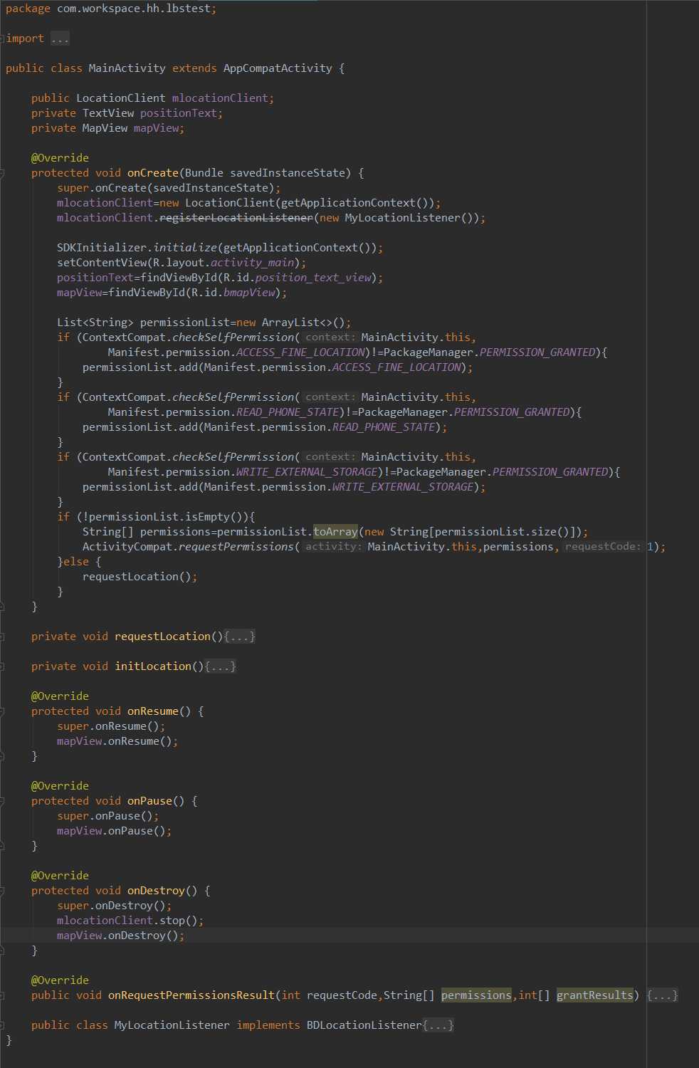
Task: Click ArrayList<>() constructor
Action: (x=303, y=323)
